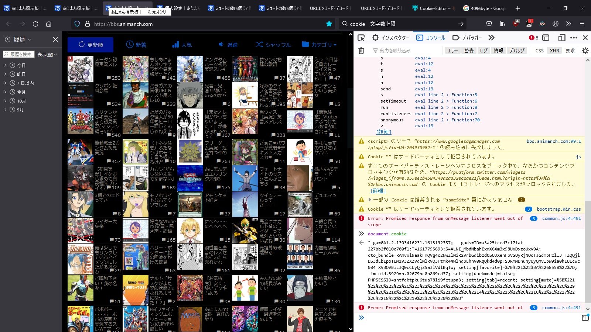The height and width of the screenshot is (332, 591).
Task: Open console settings gear
Action: pos(585,51)
